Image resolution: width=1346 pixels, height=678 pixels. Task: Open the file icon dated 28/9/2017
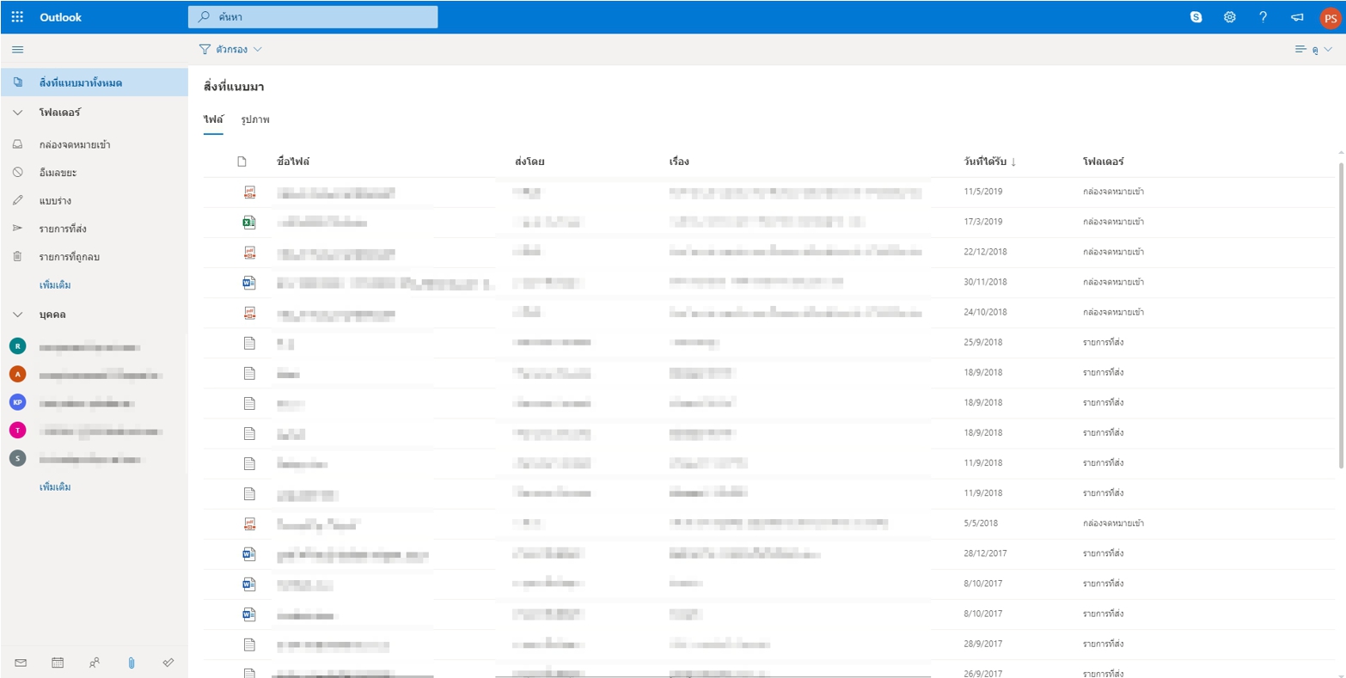pyautogui.click(x=249, y=644)
